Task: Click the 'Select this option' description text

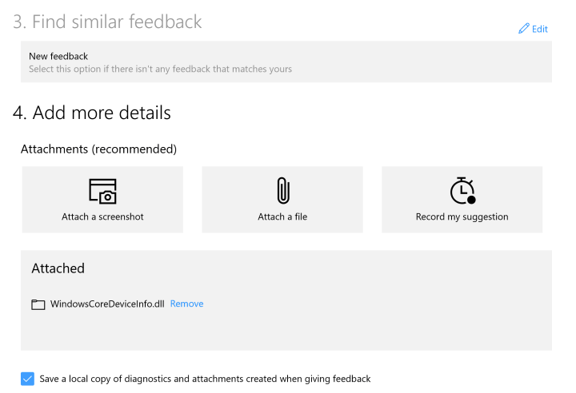Action: tap(160, 69)
